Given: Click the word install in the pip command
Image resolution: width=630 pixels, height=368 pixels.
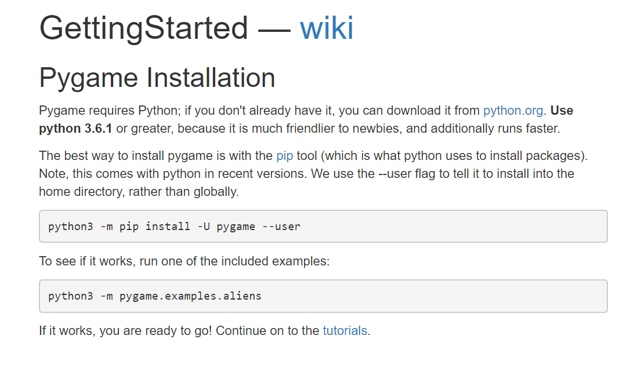Looking at the screenshot, I should (x=168, y=227).
